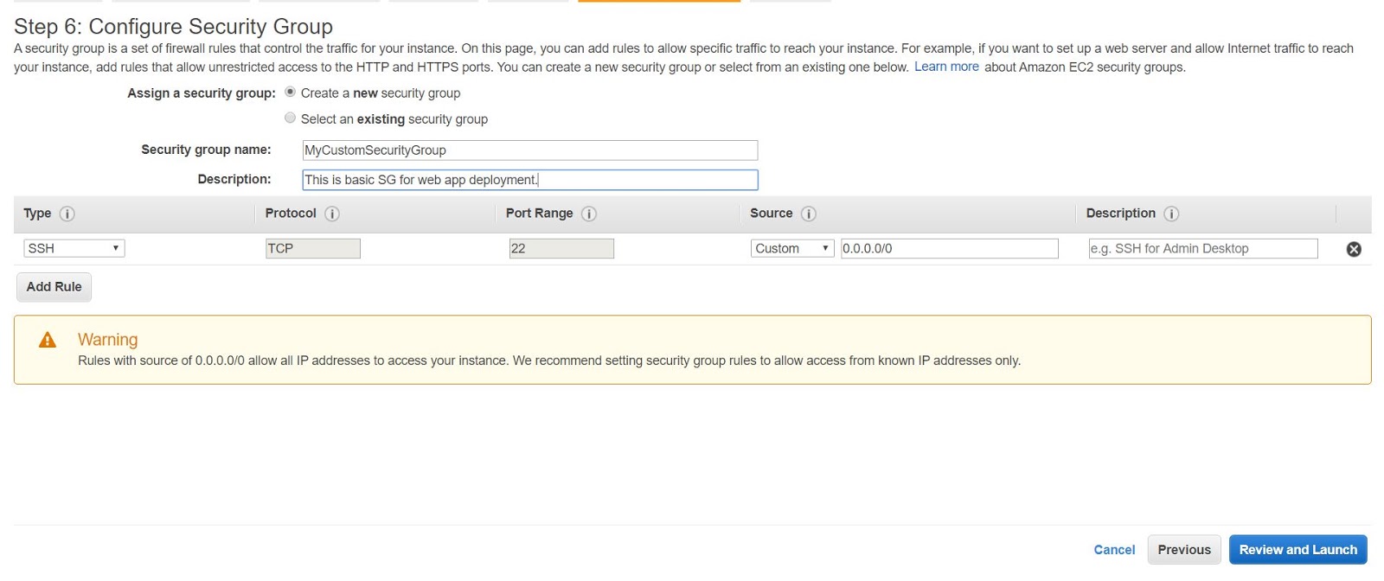Click the Cancel link
Image resolution: width=1384 pixels, height=581 pixels.
[x=1114, y=550]
